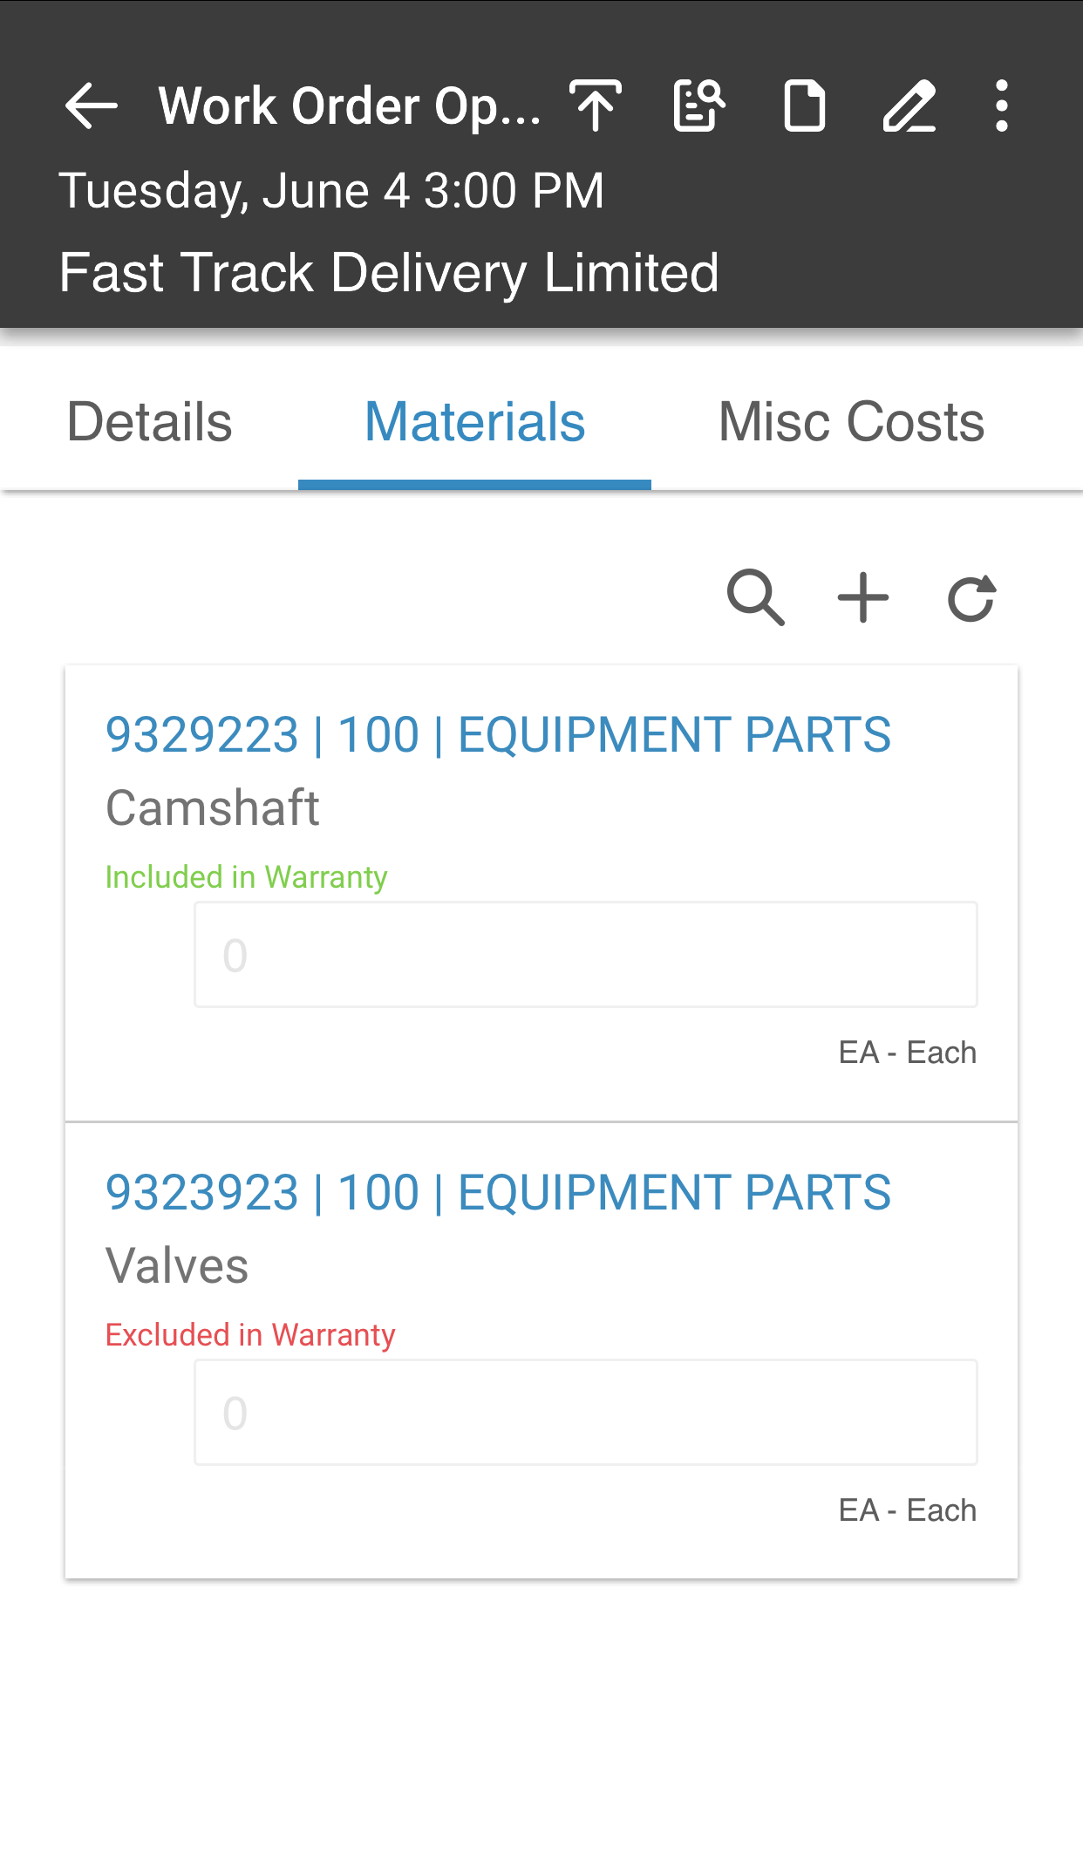Focus the Valves quantity input field
The width and height of the screenshot is (1083, 1874).
(x=586, y=1413)
